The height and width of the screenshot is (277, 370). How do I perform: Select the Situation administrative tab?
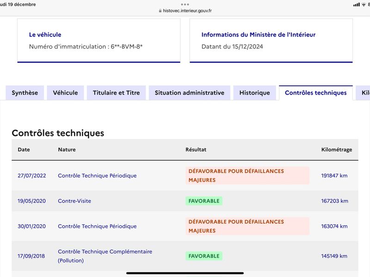point(190,93)
